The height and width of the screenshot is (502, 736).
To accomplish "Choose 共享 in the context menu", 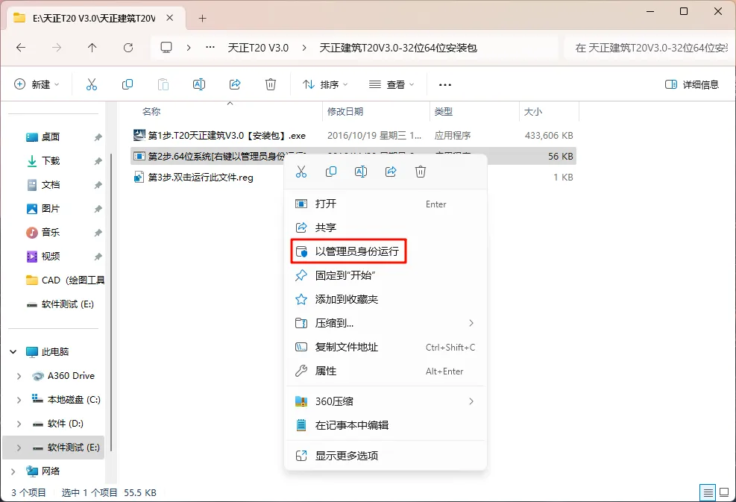I will (385, 228).
